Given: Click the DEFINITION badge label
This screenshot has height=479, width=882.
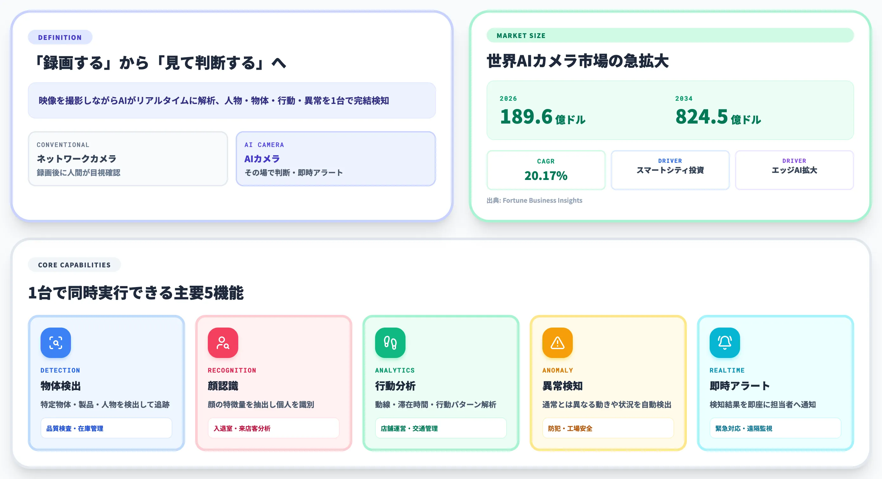Looking at the screenshot, I should coord(60,37).
